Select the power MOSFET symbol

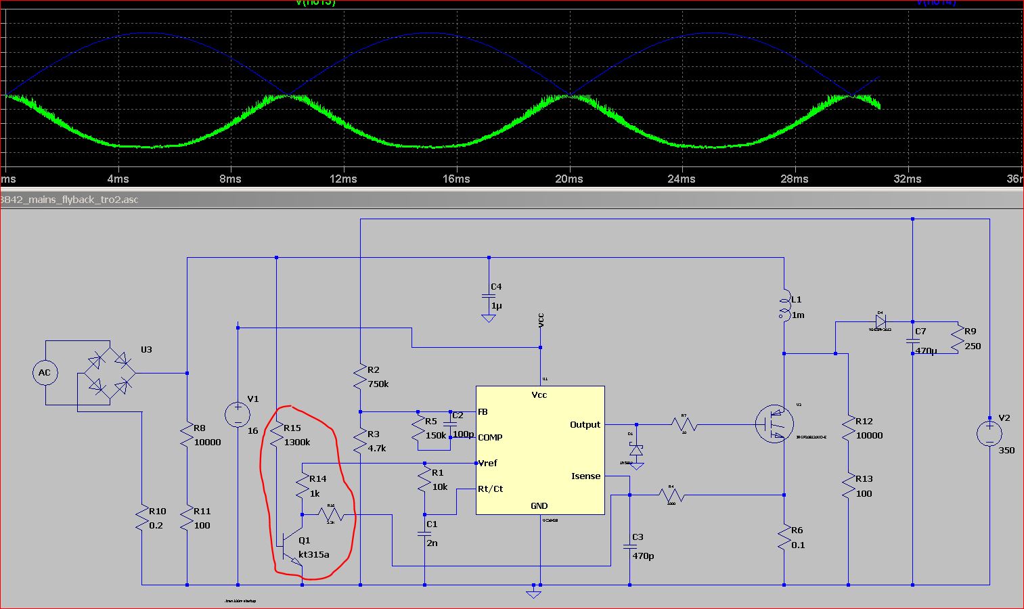pos(775,424)
